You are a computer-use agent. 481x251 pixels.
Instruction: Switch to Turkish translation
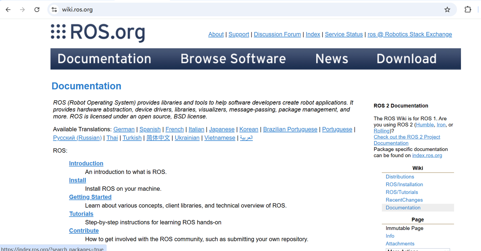[132, 138]
